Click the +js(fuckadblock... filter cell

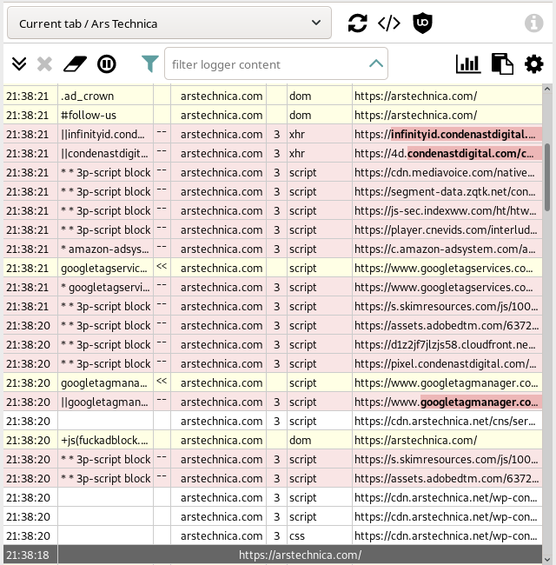(x=105, y=440)
